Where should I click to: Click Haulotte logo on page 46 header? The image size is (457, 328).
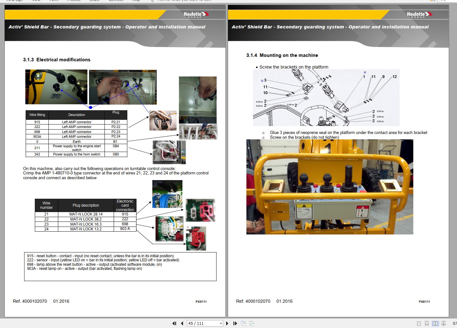(419, 15)
